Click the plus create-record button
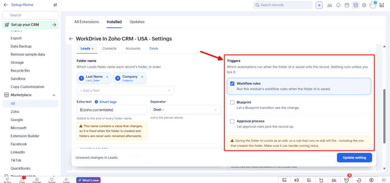 pos(319,5)
